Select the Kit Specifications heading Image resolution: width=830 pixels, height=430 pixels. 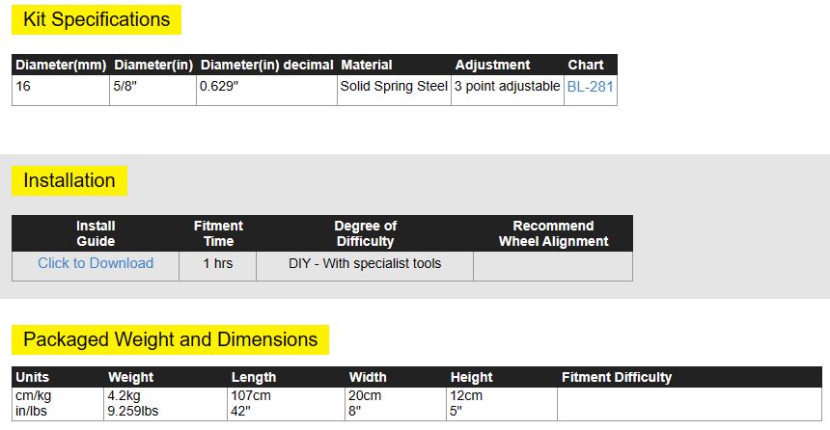pyautogui.click(x=96, y=19)
